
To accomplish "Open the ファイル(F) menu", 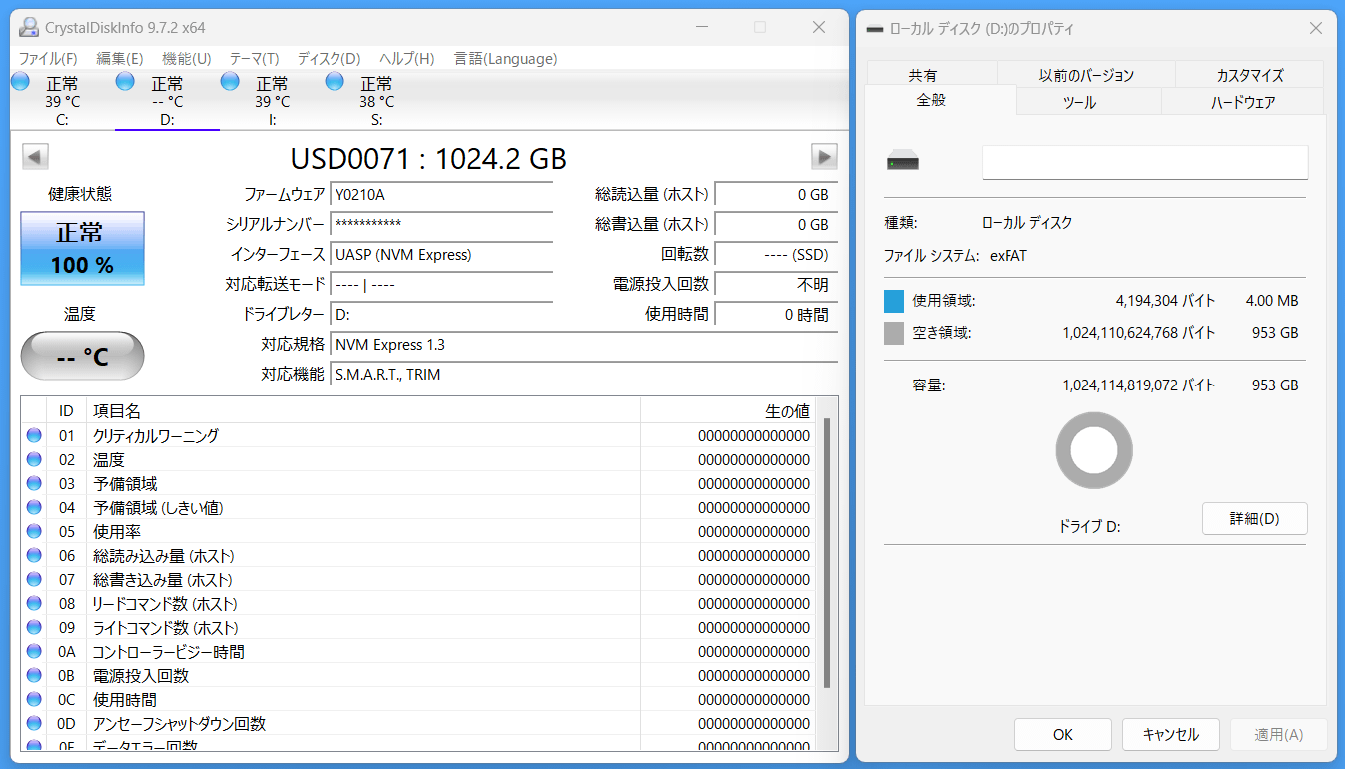I will click(x=48, y=59).
